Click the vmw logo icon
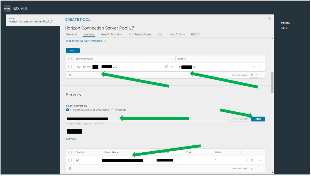311x176 pixels. [x=7, y=9]
